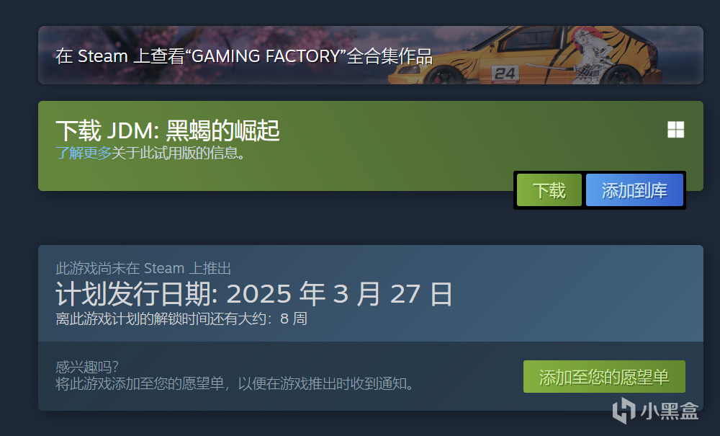Image resolution: width=720 pixels, height=436 pixels.
Task: Click 添加至您的愿望单 to wishlist the game
Action: 604,377
